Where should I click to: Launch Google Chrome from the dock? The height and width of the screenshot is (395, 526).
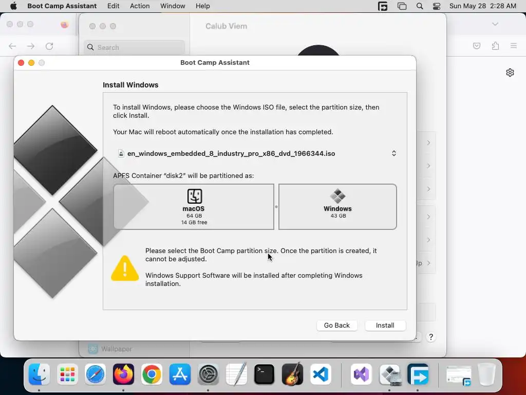tap(152, 374)
